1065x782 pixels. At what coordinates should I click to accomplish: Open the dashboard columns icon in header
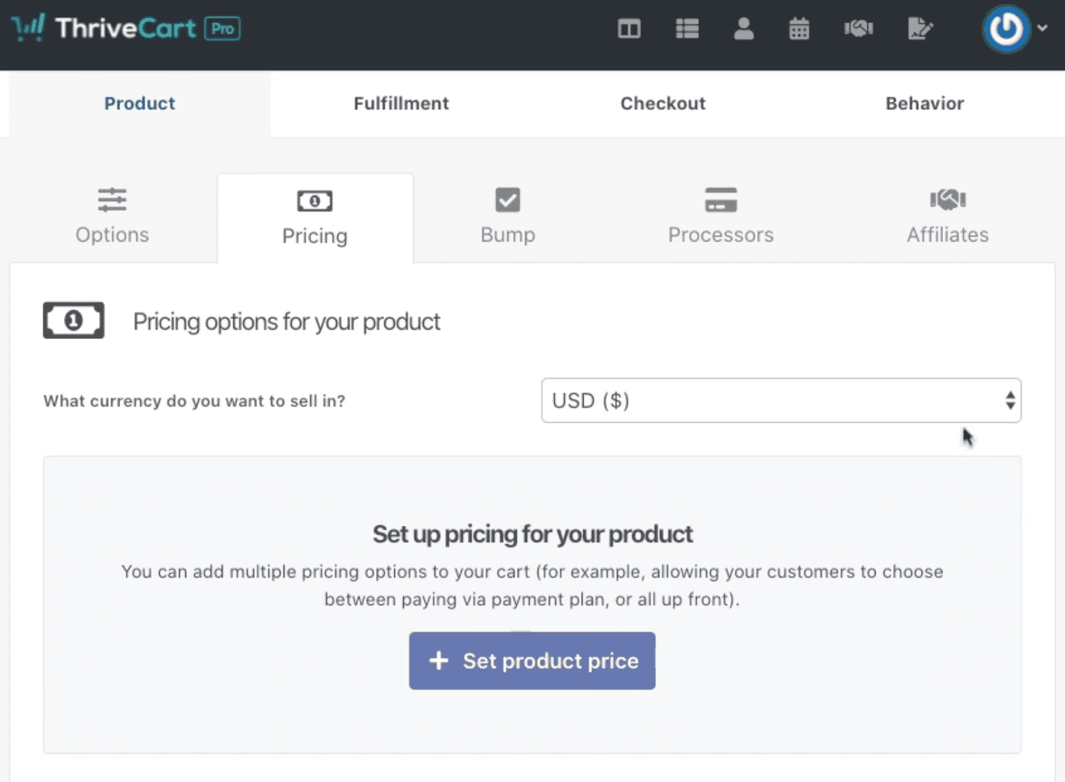pos(629,29)
